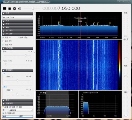Click the frequency column header in frequency list

pos(26,116)
